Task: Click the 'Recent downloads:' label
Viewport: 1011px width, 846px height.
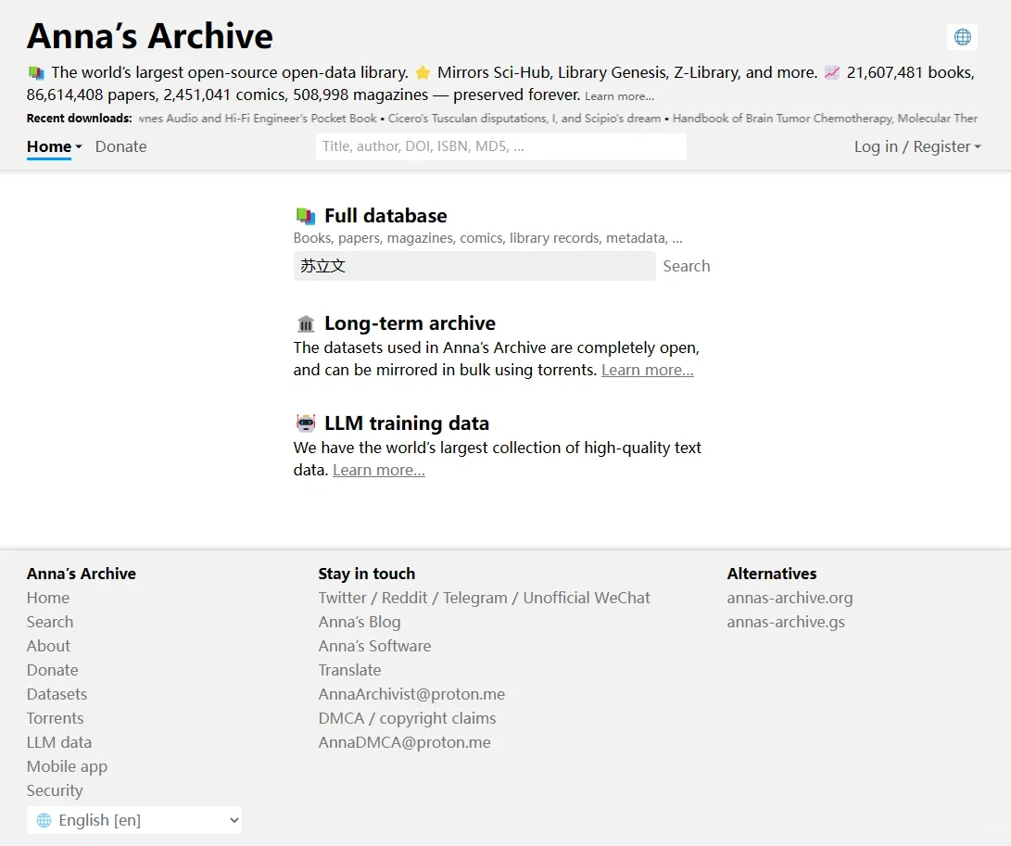Action: point(80,119)
